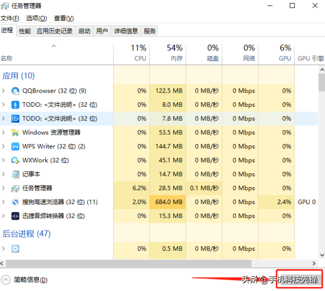Open the 选项(O) menu
325x291 pixels.
tap(37, 18)
